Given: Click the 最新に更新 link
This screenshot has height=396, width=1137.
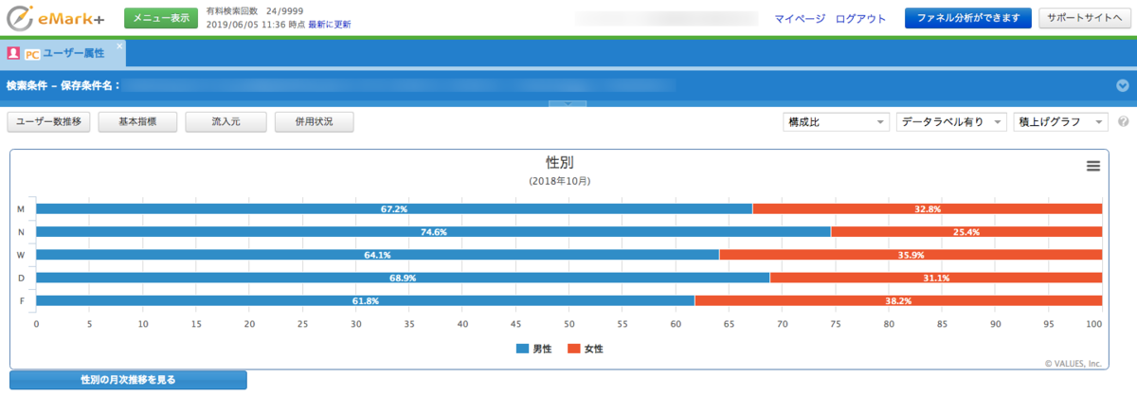Looking at the screenshot, I should coord(329,25).
